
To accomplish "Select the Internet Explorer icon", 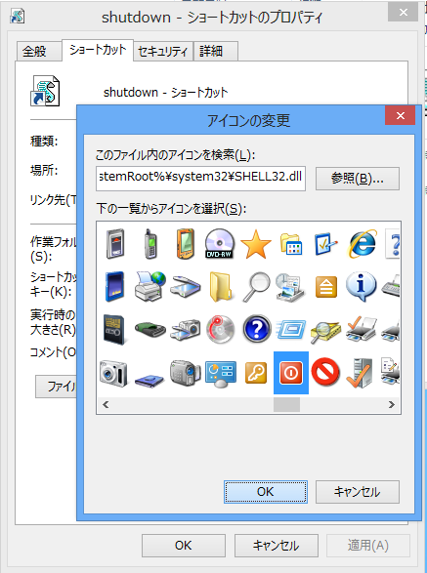I will point(363,244).
